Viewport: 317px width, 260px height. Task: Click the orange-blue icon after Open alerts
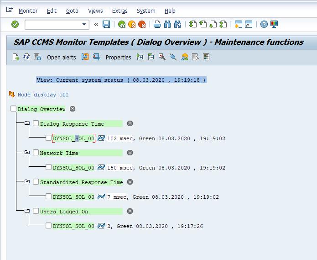click(x=85, y=57)
